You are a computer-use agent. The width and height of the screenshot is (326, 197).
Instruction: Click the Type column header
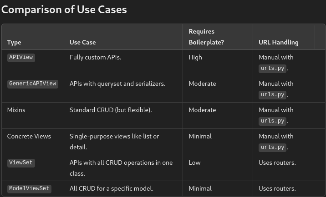(x=14, y=42)
